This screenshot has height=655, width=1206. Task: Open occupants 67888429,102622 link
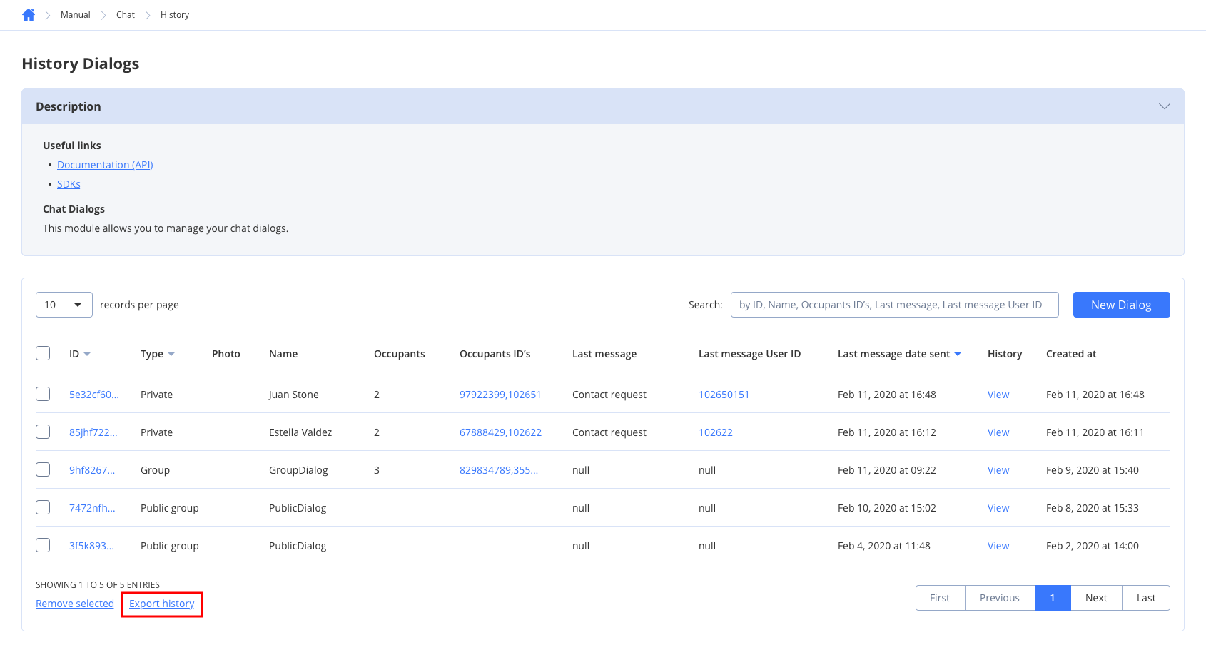point(500,432)
